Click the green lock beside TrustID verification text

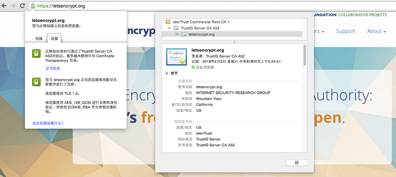point(36,54)
